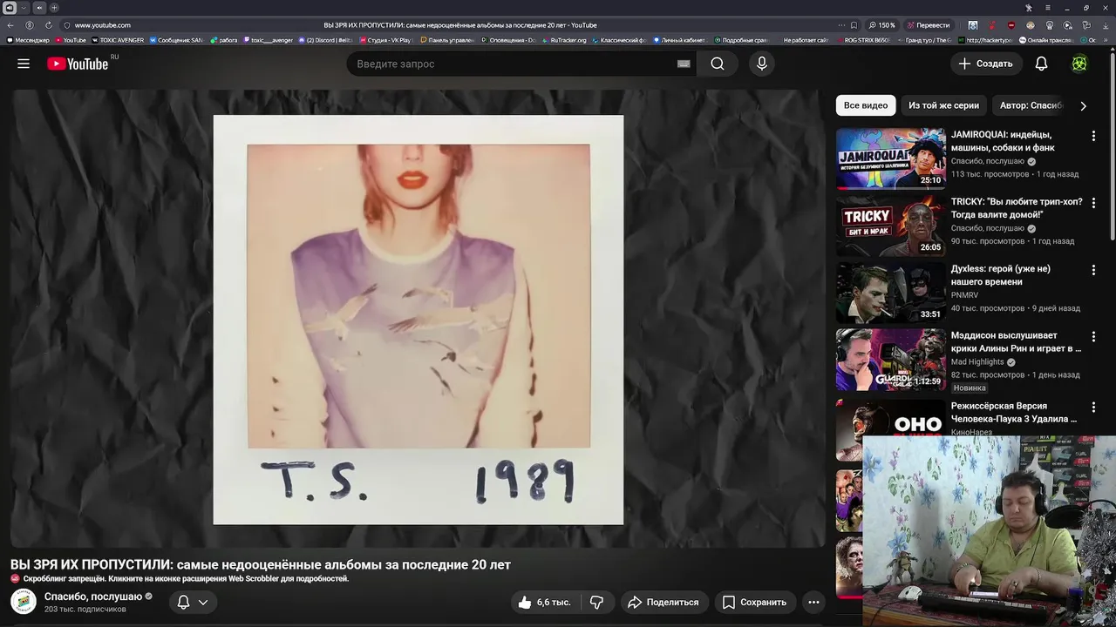The width and height of the screenshot is (1116, 627).
Task: Open subscription notification bell dropdown
Action: point(193,602)
